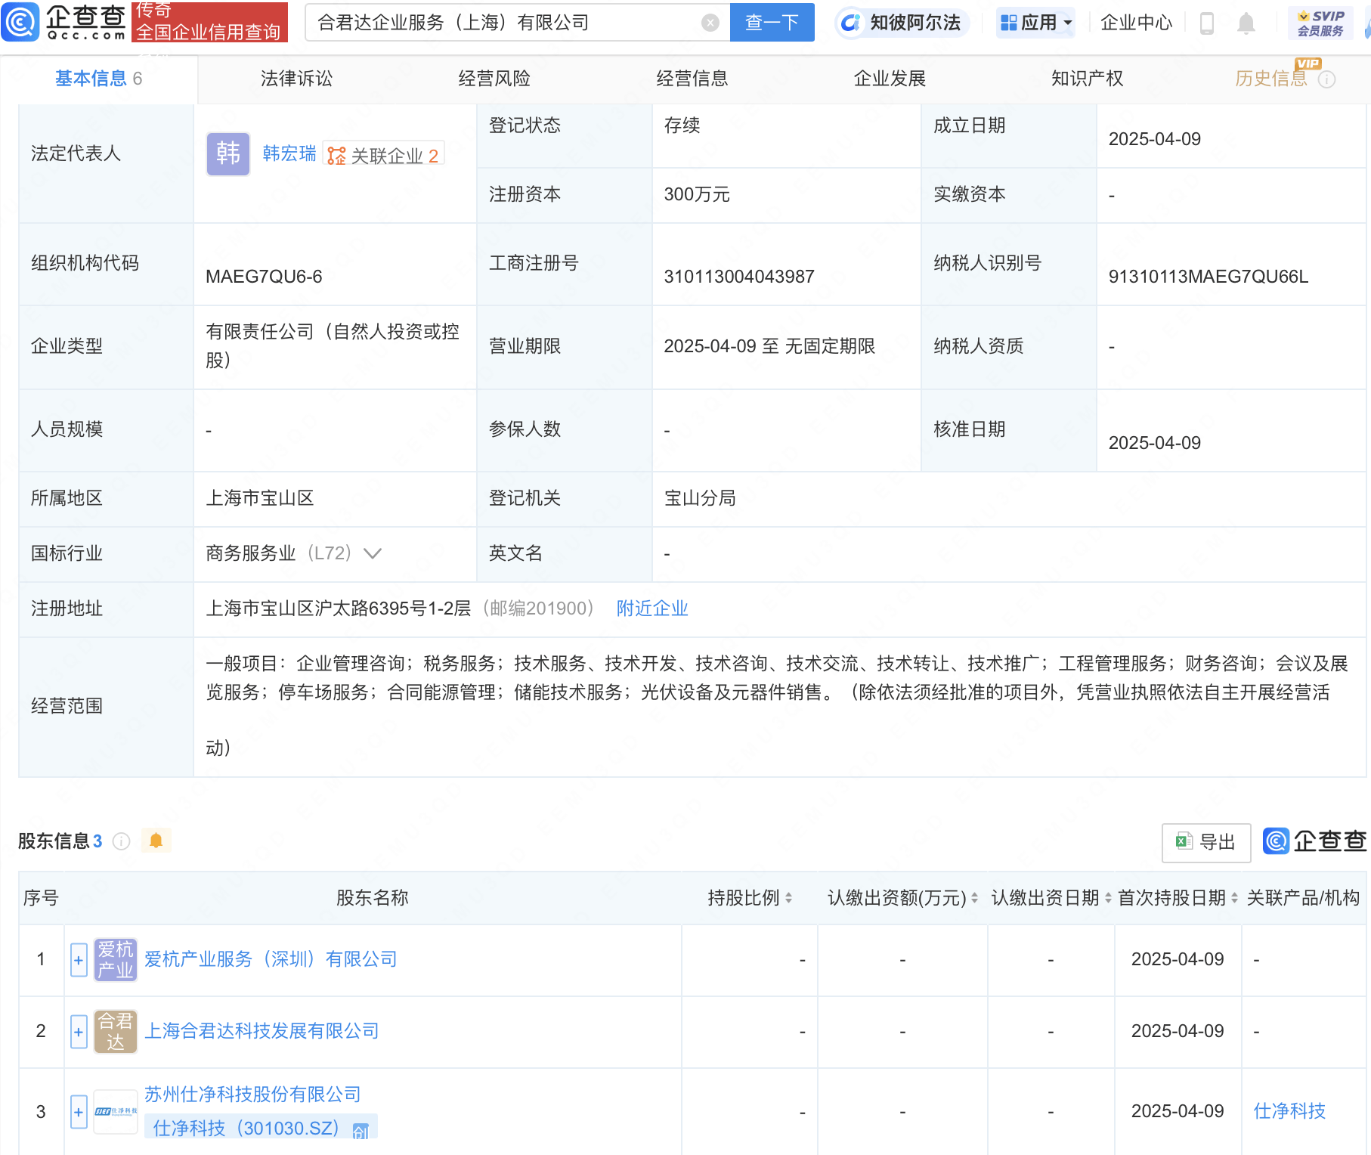Click the 传奇 全国企业信用查询 red banner
The height and width of the screenshot is (1155, 1371).
point(209,21)
